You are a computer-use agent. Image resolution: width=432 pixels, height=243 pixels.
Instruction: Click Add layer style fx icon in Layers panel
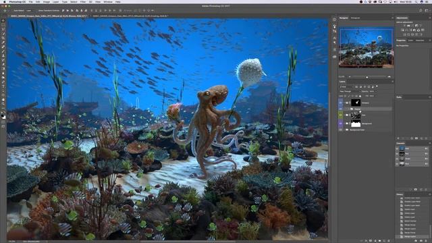[366, 240]
